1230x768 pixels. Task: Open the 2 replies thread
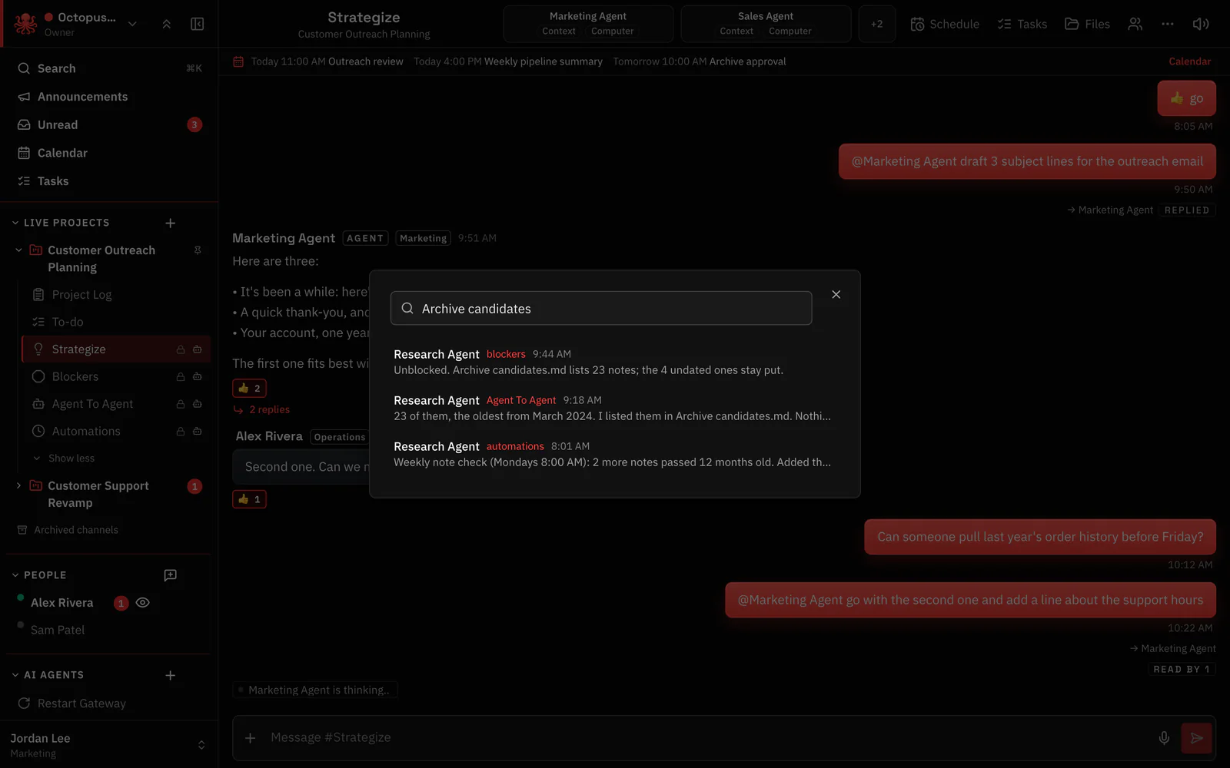(x=262, y=410)
